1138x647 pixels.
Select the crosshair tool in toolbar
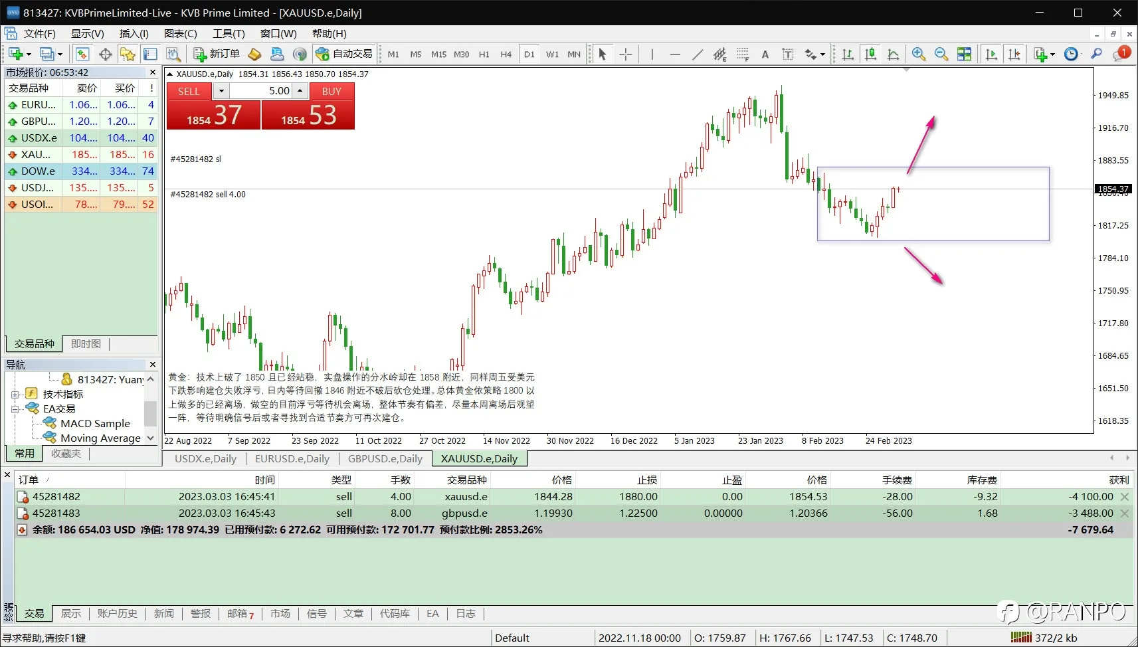tap(626, 54)
